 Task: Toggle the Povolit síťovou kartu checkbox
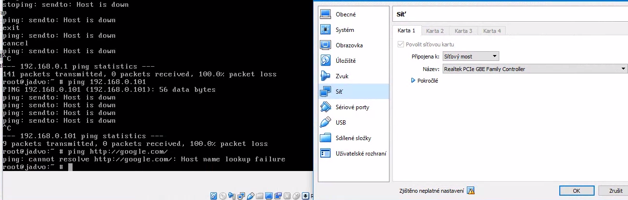coord(401,44)
